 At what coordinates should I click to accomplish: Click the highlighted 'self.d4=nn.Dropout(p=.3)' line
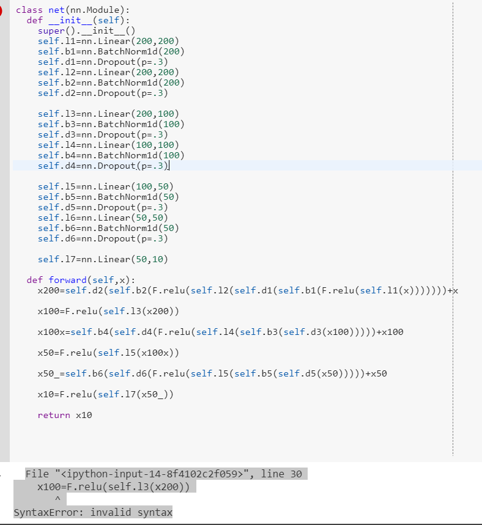click(x=103, y=166)
